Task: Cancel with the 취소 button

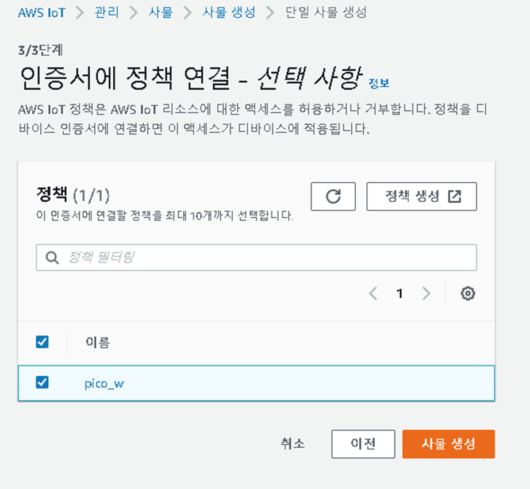Action: [293, 444]
